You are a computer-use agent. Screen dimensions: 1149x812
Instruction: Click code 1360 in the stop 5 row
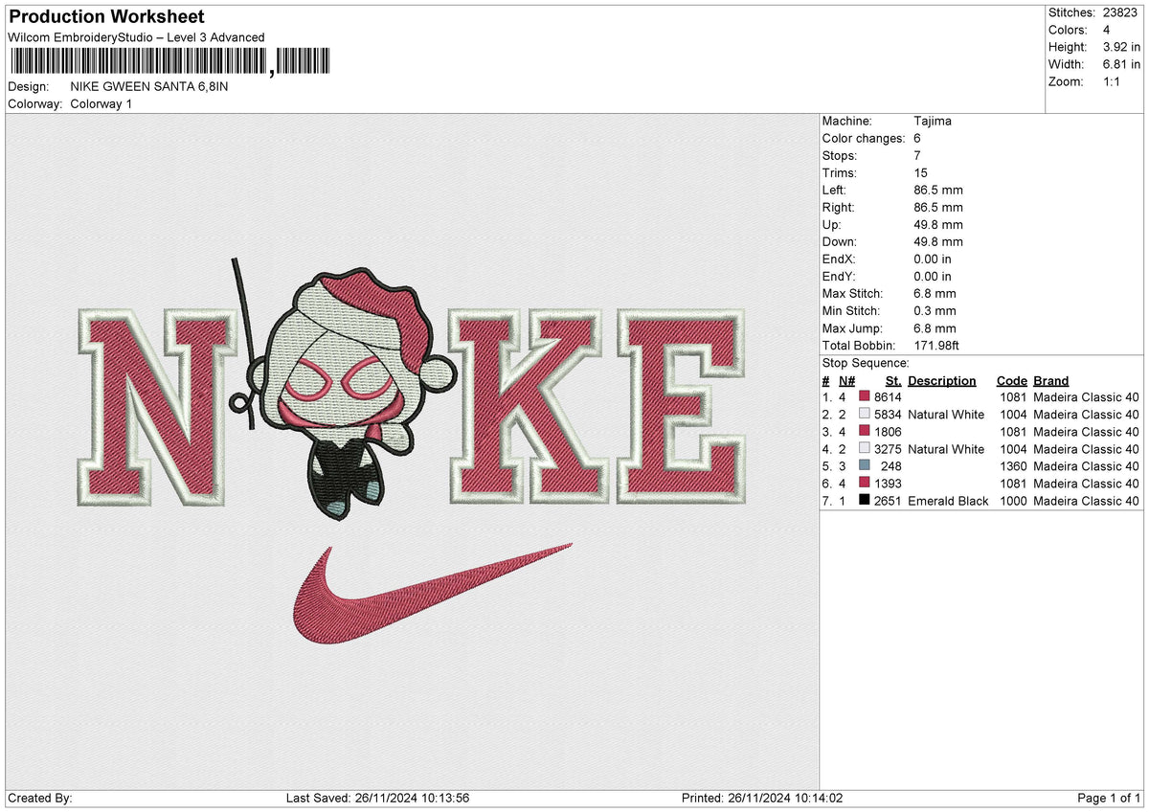tap(1012, 466)
